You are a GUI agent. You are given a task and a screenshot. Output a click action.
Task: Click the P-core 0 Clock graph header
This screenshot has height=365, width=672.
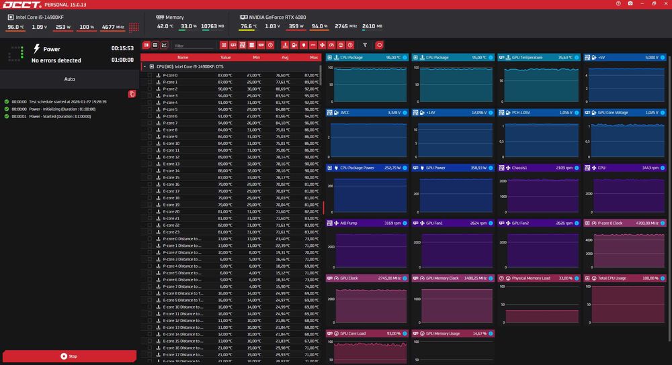pos(625,223)
